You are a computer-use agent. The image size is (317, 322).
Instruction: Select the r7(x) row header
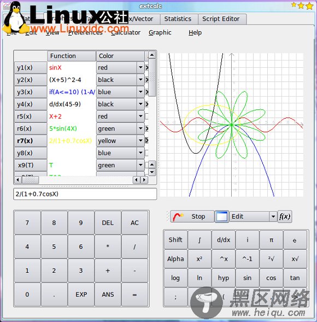[31, 140]
